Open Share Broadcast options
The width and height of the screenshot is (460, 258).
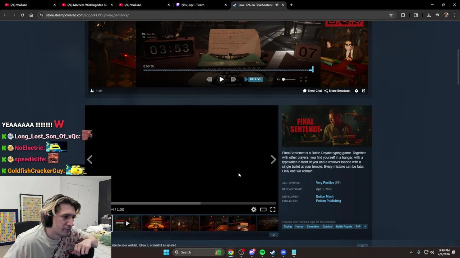coord(337,91)
